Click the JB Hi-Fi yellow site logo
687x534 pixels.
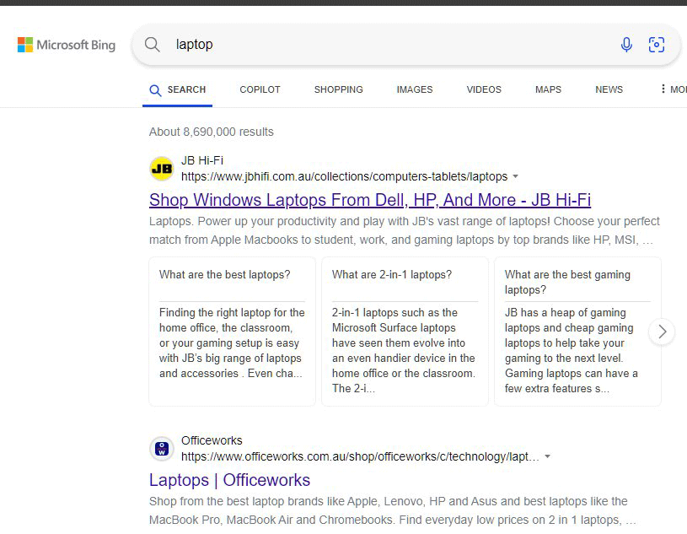coord(162,169)
